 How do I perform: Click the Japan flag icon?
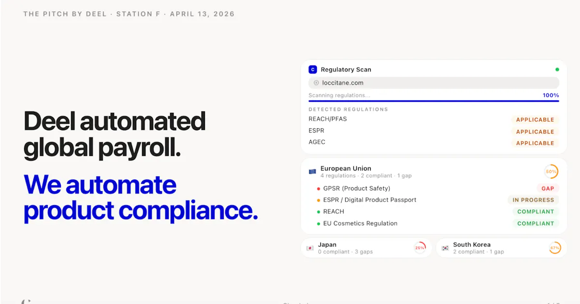click(310, 248)
